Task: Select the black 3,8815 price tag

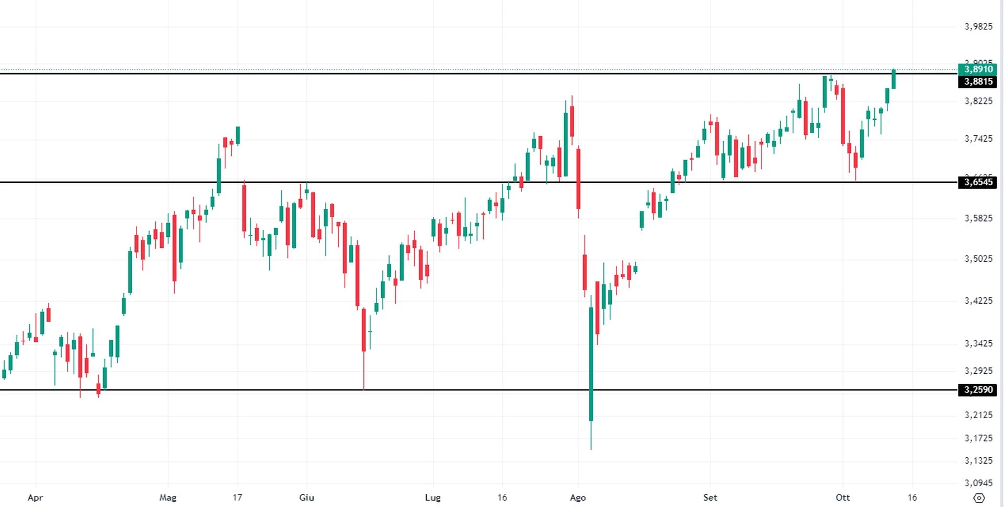Action: (978, 82)
